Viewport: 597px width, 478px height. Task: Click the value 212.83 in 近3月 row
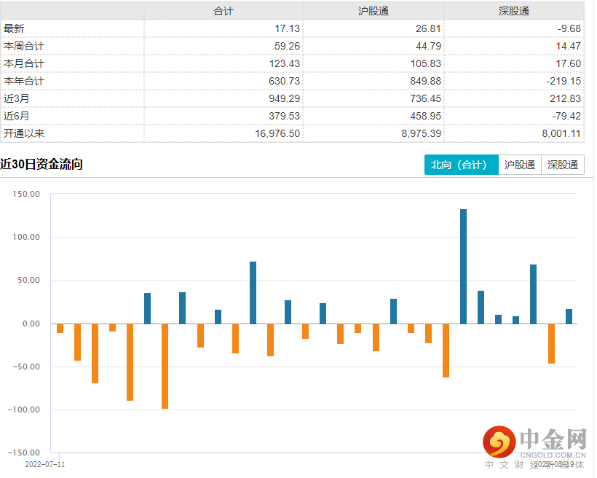(x=566, y=98)
